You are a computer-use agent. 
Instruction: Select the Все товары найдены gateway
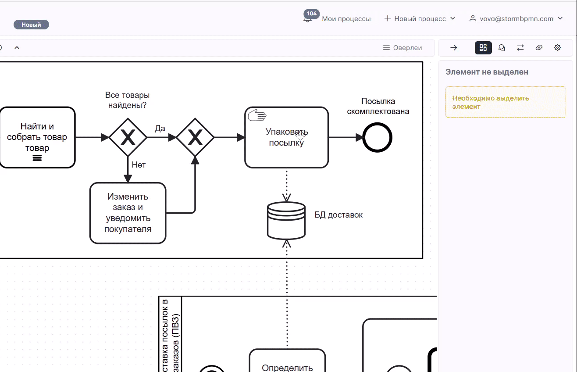pos(128,138)
